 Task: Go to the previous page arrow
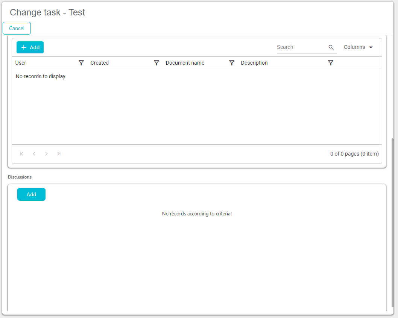point(34,154)
